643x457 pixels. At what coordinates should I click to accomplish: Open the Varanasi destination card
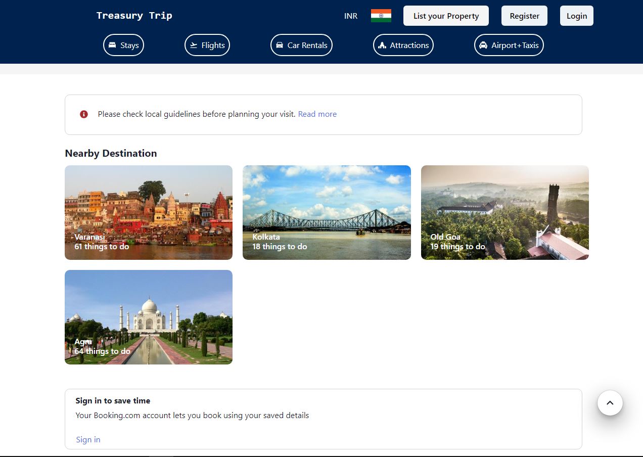pyautogui.click(x=149, y=212)
